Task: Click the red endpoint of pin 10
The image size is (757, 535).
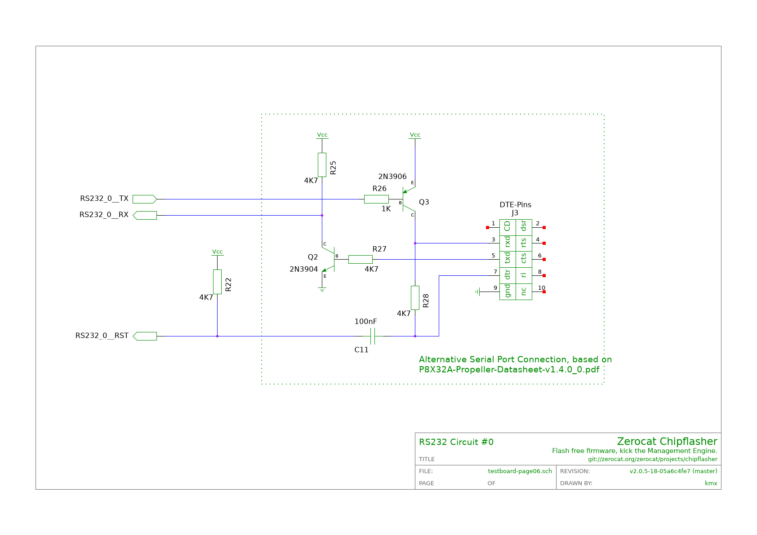Action: pyautogui.click(x=544, y=292)
